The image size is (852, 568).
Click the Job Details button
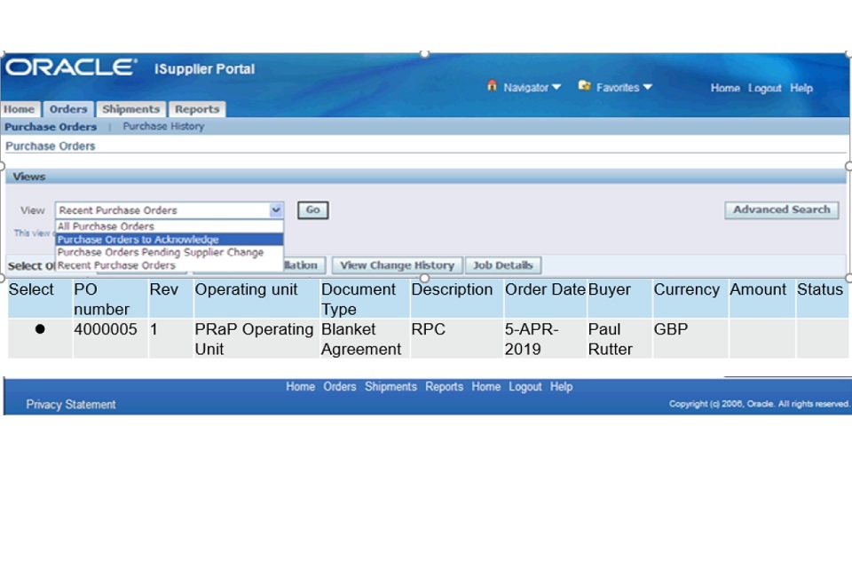(502, 265)
